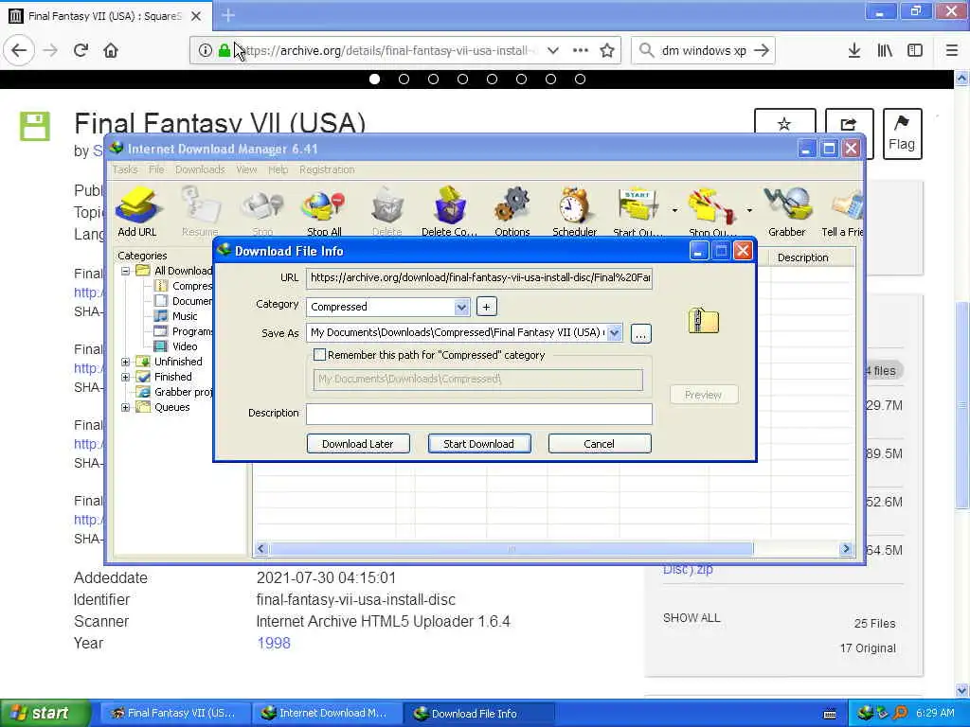970x727 pixels.
Task: Click the Delete toolbar icon
Action: [386, 212]
